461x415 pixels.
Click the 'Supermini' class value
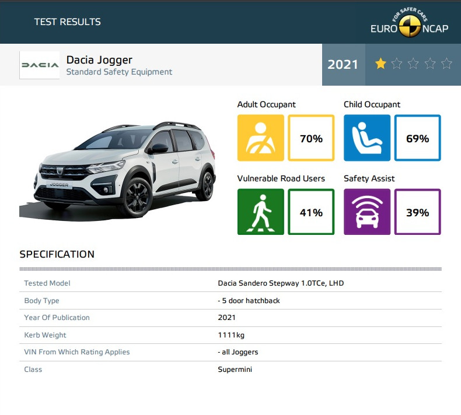[x=235, y=370]
